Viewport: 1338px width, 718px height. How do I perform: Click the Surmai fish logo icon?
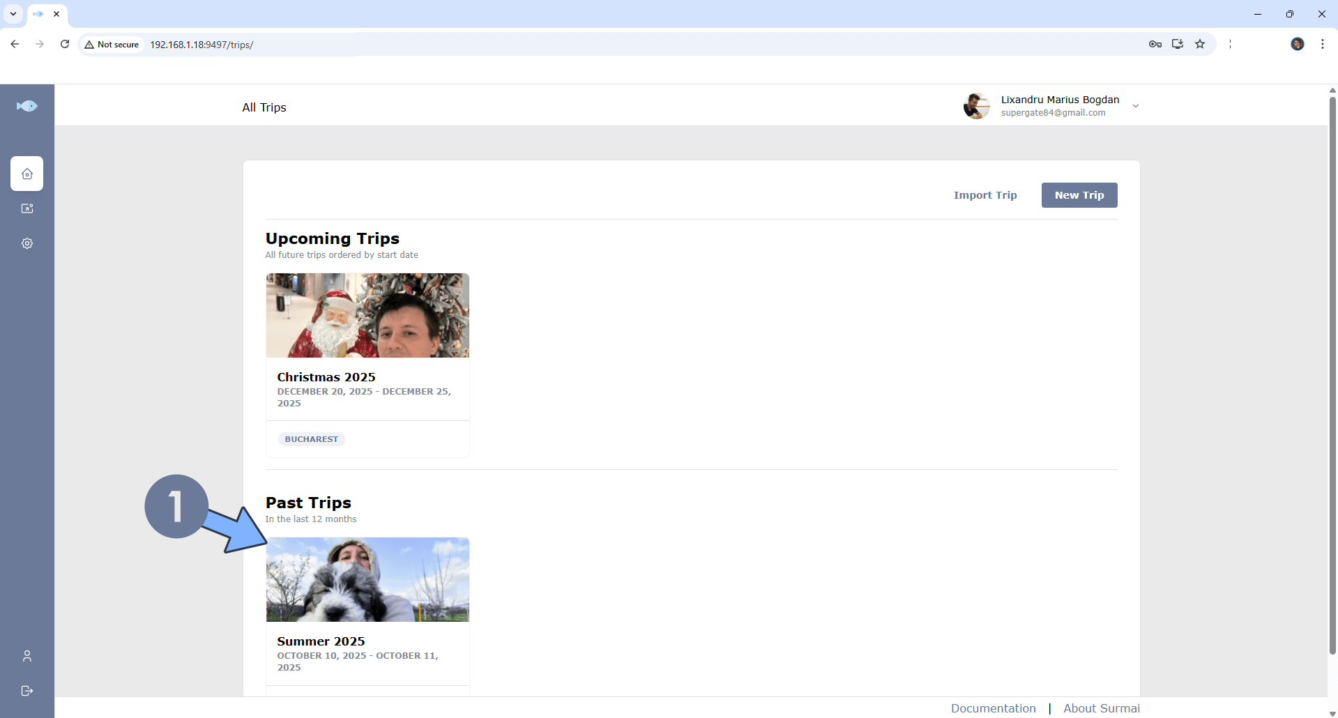tap(27, 106)
